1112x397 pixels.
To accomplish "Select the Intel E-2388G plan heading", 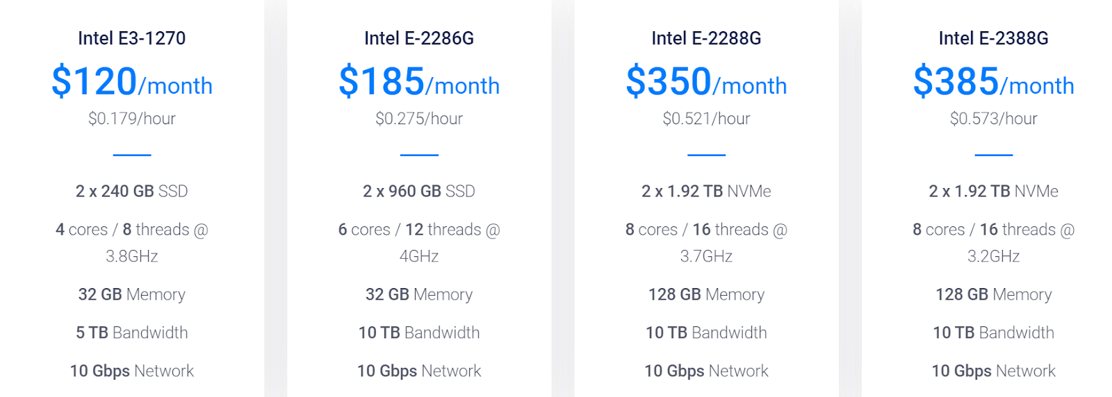I will pos(994,38).
